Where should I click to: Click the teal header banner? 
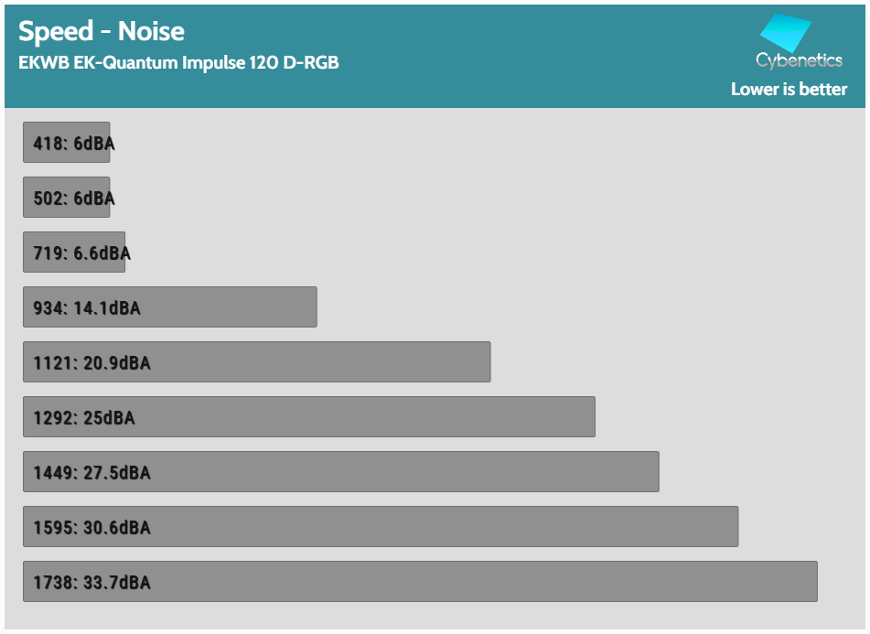pos(435,56)
